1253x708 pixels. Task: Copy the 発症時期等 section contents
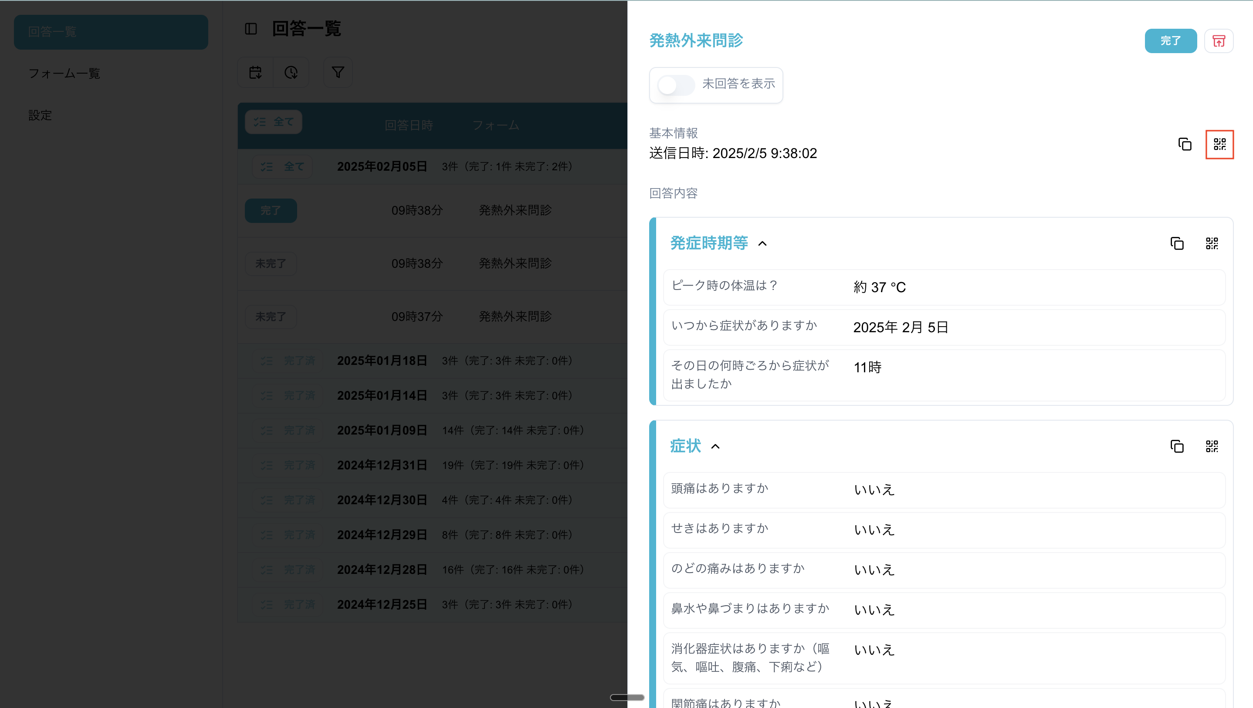pyautogui.click(x=1177, y=243)
